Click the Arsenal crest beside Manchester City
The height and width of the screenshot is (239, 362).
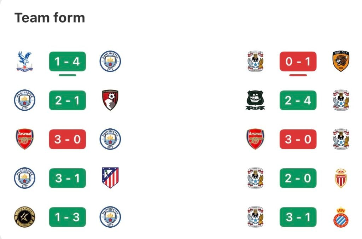click(25, 139)
